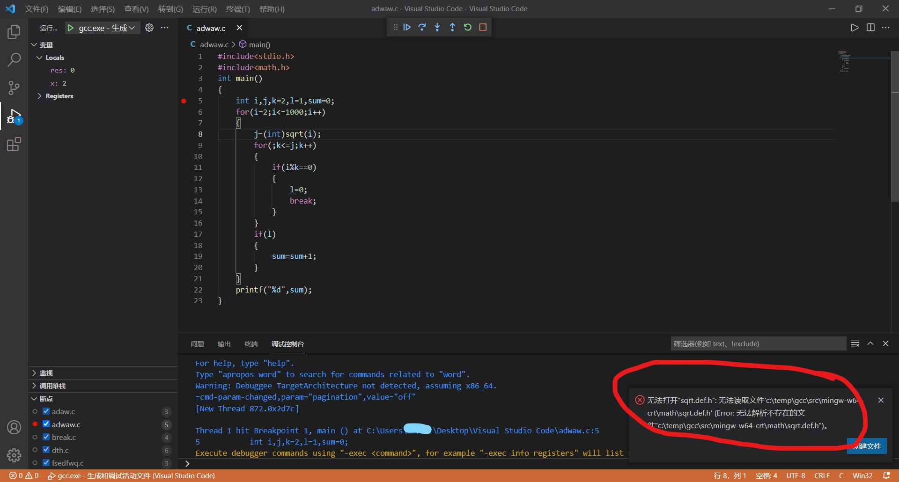Click debug Step Over icon
The image size is (899, 482).
click(422, 27)
